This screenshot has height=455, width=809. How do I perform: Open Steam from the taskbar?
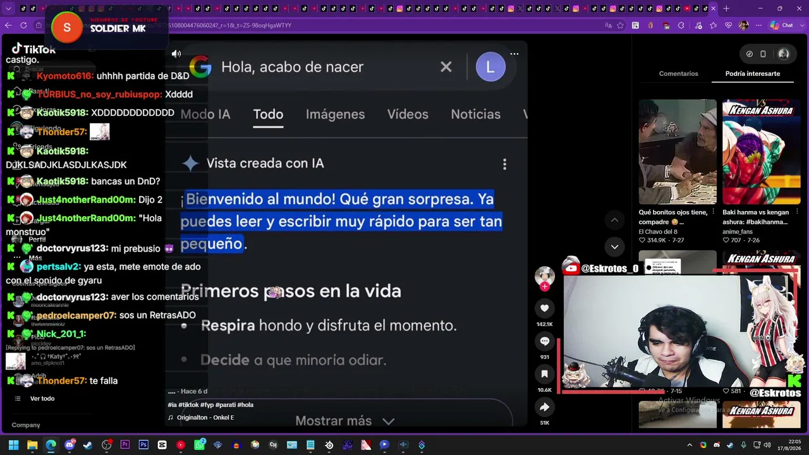coord(88,445)
